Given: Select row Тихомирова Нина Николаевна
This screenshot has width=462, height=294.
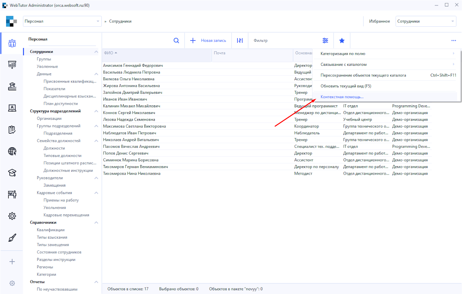Looking at the screenshot, I should point(132,174).
